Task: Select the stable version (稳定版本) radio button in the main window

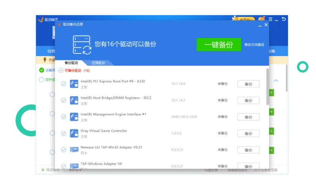Action: coord(43,170)
